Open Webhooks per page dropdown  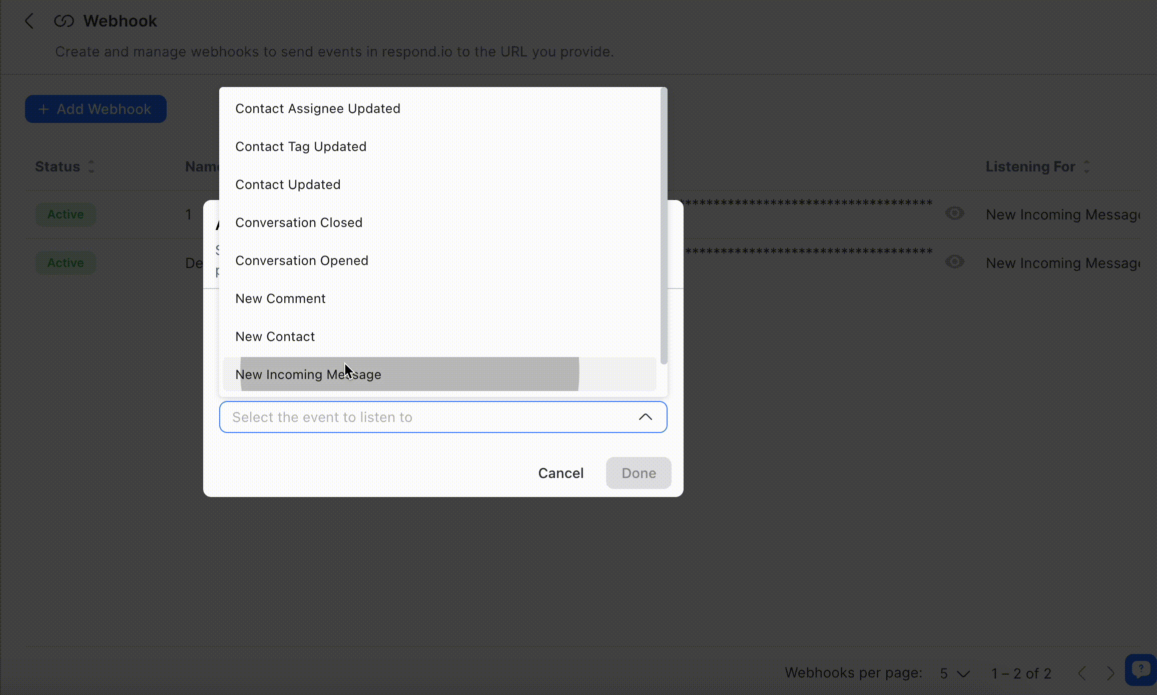tap(954, 673)
